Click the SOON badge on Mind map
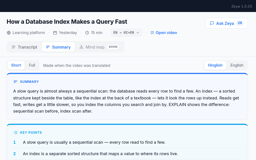This screenshot has height=160, width=256. 113,47
